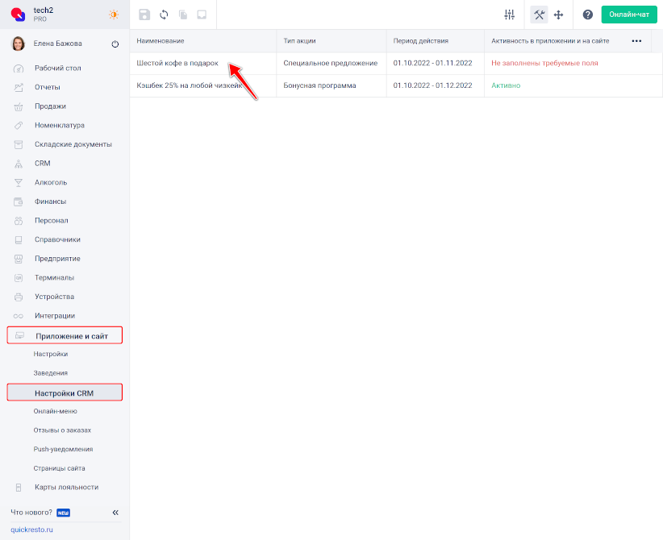Open Push-уведомления submenu item
Viewport: 663px width, 540px height.
pyautogui.click(x=64, y=449)
